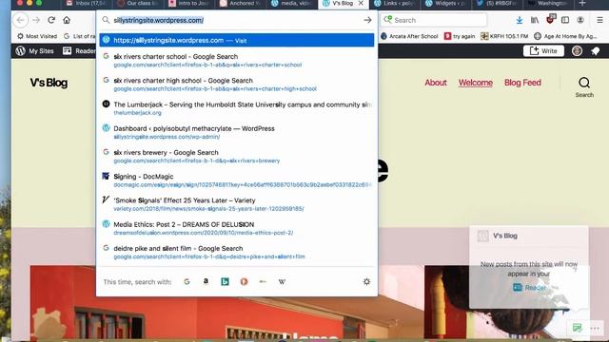Open the Firefox account icon
The image size is (609, 342).
[x=580, y=20]
